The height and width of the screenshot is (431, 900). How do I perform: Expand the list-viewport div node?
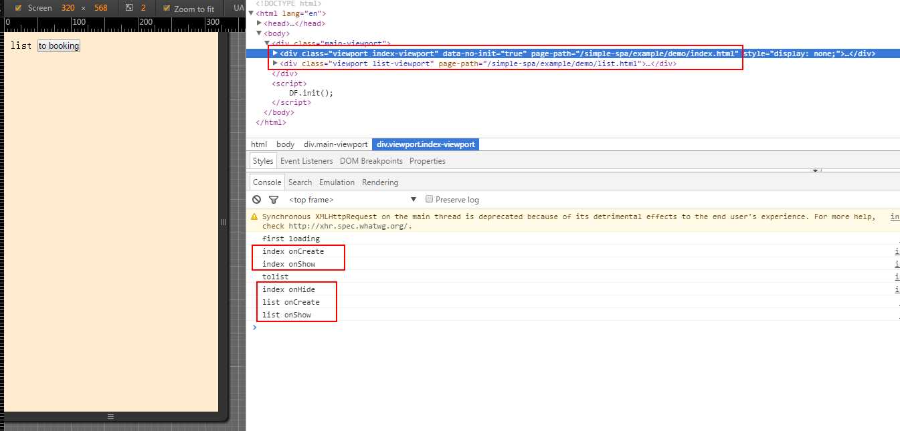tap(275, 63)
